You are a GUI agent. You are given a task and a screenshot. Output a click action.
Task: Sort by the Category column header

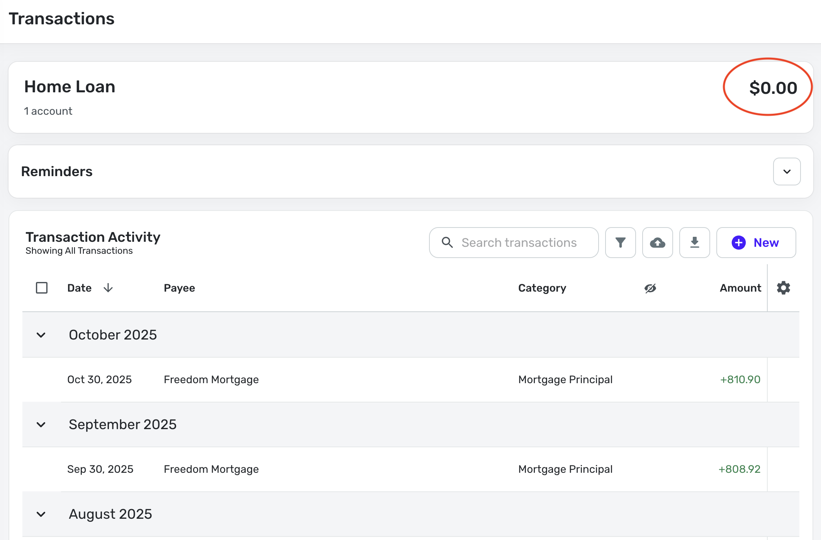pos(542,288)
